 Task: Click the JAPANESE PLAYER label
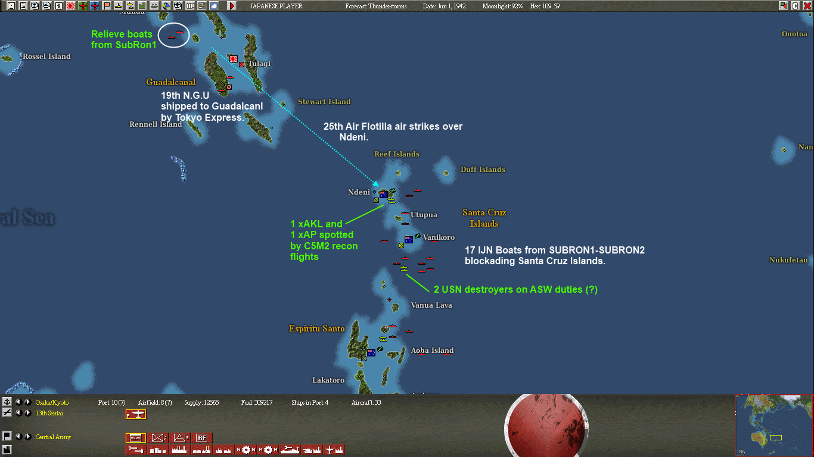click(x=276, y=6)
